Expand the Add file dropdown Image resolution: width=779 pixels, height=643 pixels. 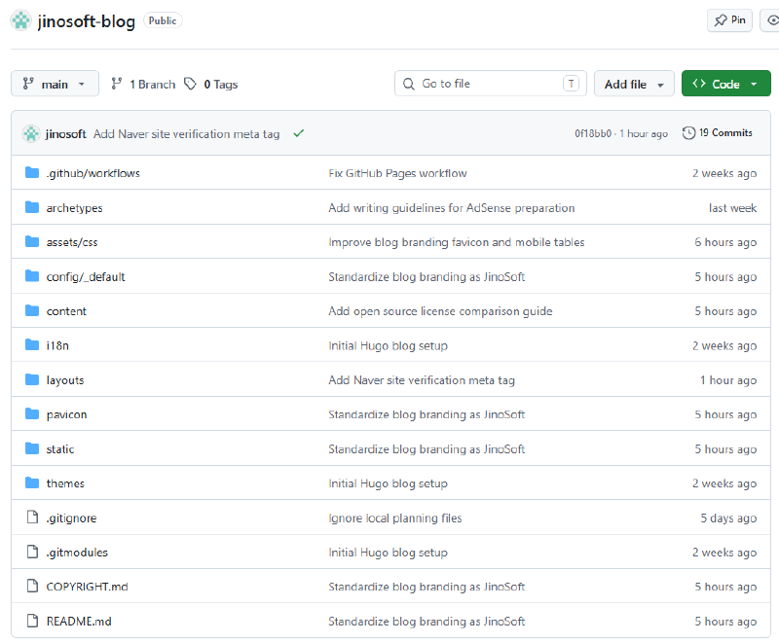tap(634, 84)
